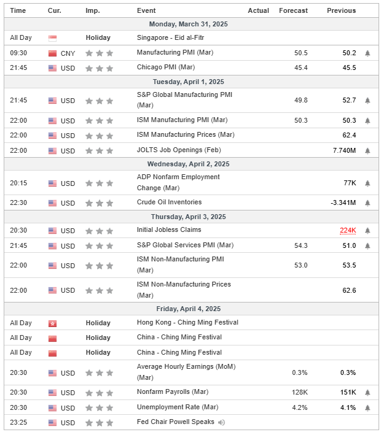This screenshot has height=432, width=381.
Task: Click the red 224K previous value
Action: pos(348,230)
